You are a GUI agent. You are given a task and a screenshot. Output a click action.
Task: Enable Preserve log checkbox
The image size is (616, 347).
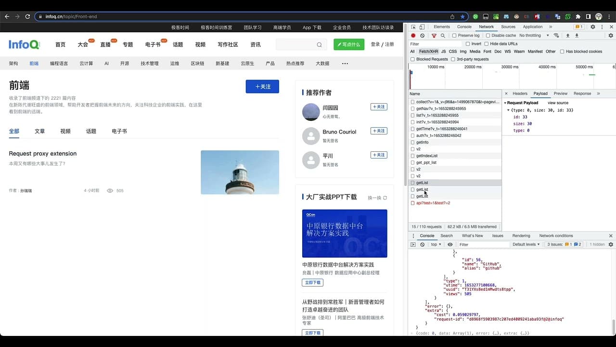[454, 36]
